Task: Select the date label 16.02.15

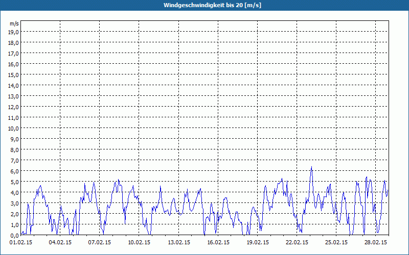Action: 218,243
